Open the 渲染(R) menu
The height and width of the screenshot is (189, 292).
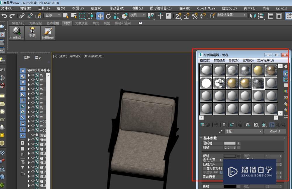pos(184,8)
